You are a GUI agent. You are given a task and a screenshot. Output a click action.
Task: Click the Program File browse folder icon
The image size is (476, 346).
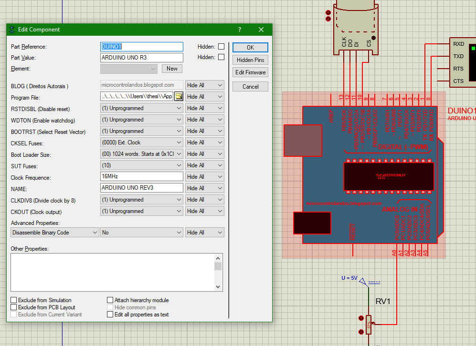pyautogui.click(x=179, y=97)
